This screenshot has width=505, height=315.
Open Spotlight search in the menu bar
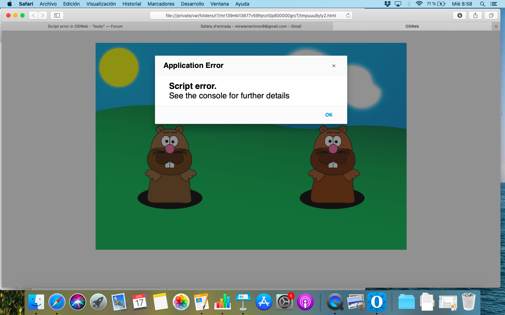point(483,4)
